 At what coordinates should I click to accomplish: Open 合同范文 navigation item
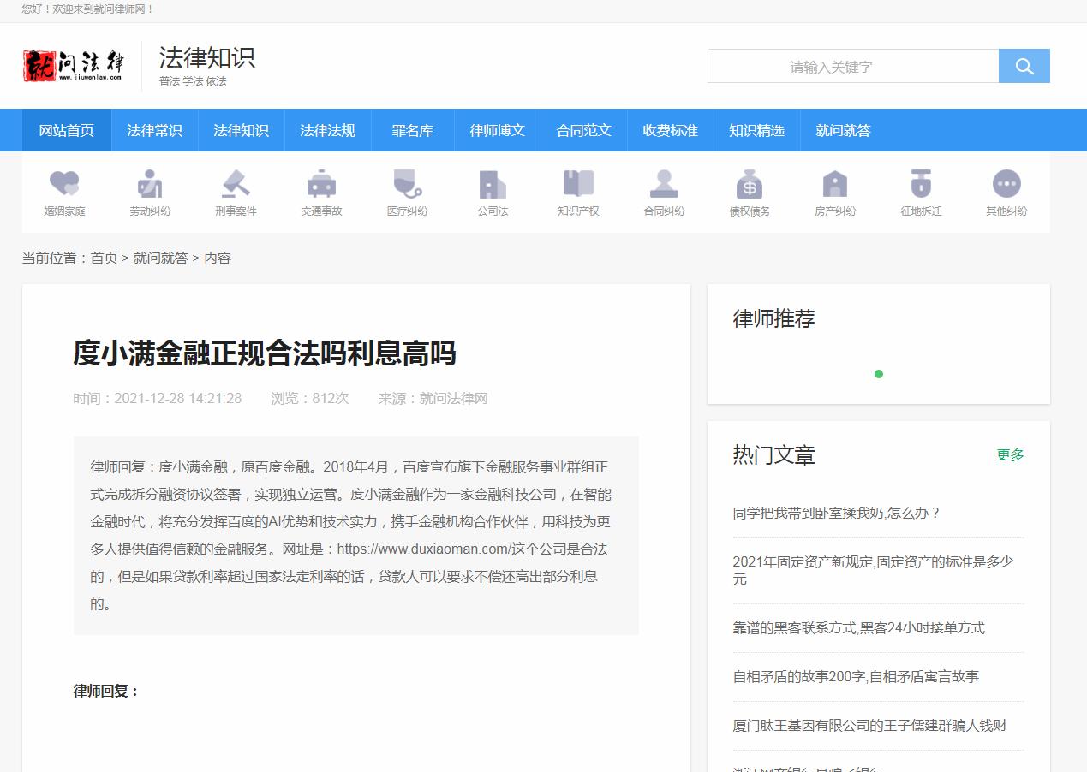click(x=584, y=130)
